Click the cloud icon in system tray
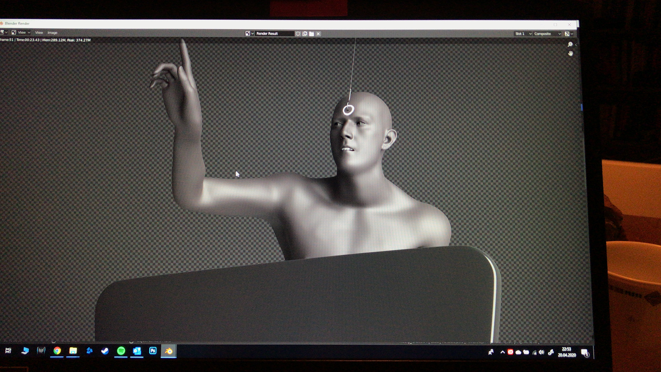Image resolution: width=661 pixels, height=372 pixels. click(518, 352)
